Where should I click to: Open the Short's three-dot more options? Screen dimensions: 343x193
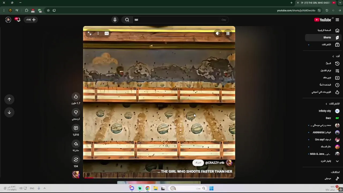tap(98, 34)
